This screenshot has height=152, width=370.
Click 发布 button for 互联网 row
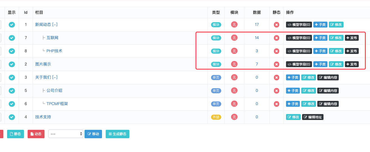point(352,38)
